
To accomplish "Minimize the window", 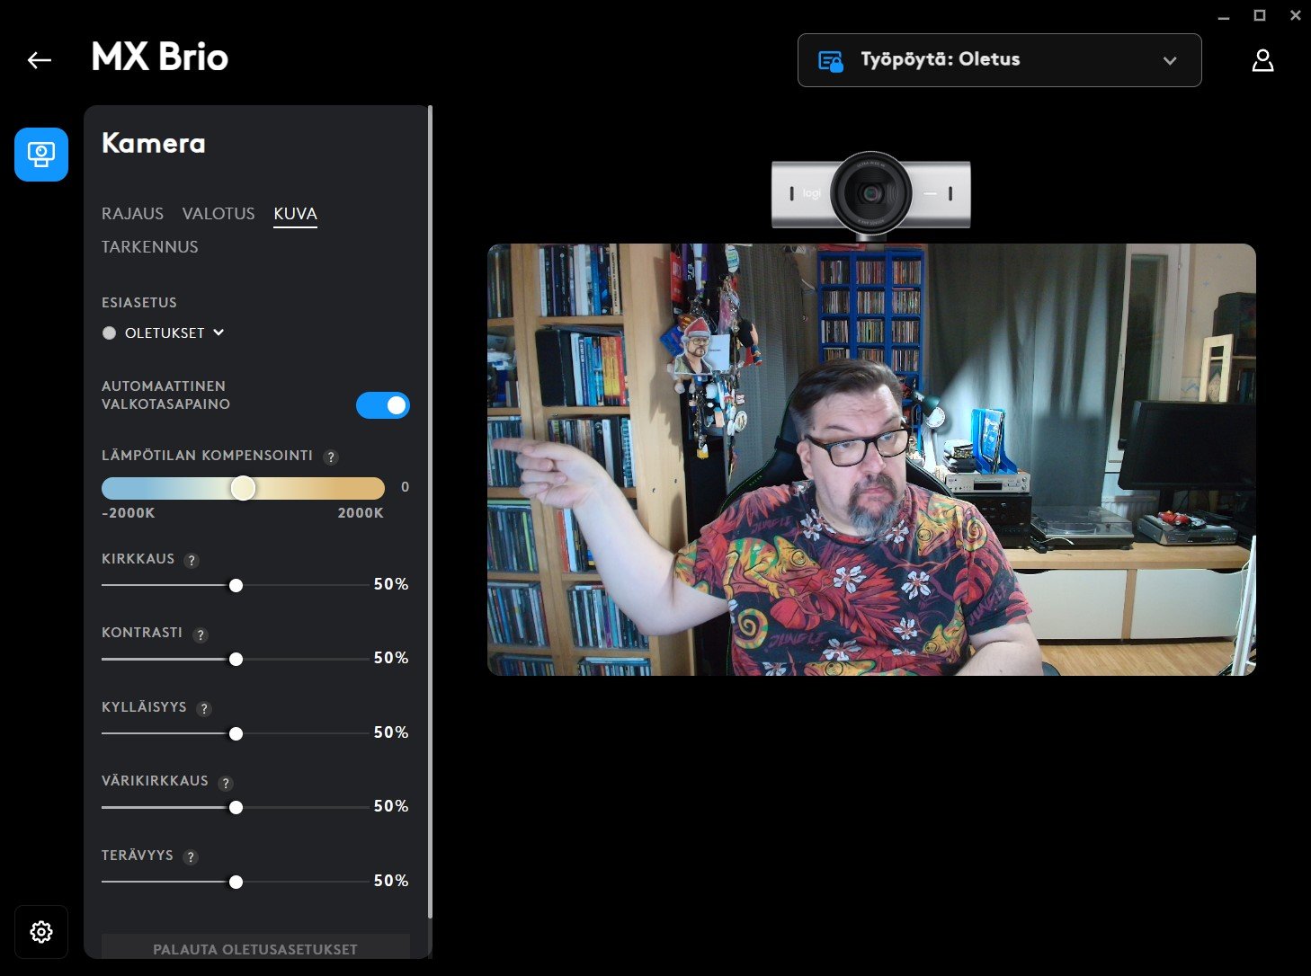I will (x=1224, y=16).
